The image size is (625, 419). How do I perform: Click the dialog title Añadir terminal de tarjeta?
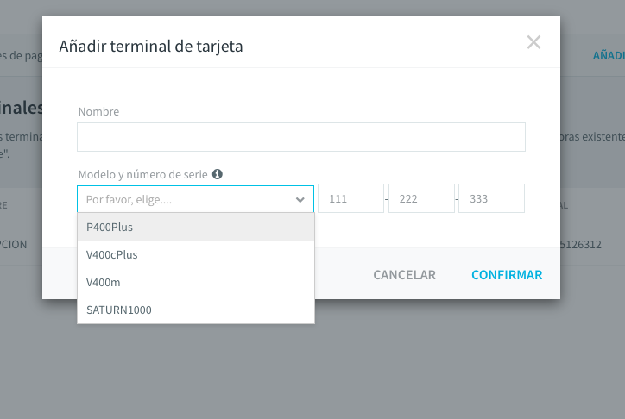(151, 47)
